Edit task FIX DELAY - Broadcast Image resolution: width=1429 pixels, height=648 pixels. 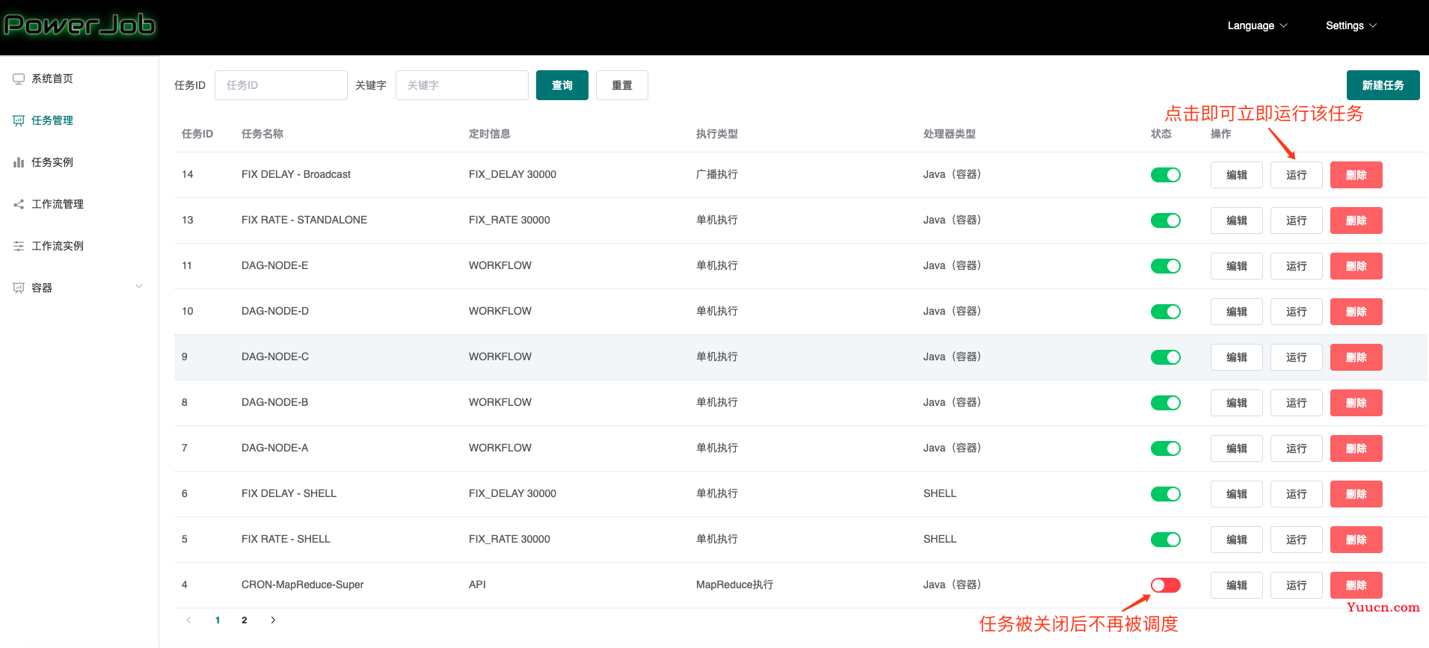click(x=1237, y=175)
